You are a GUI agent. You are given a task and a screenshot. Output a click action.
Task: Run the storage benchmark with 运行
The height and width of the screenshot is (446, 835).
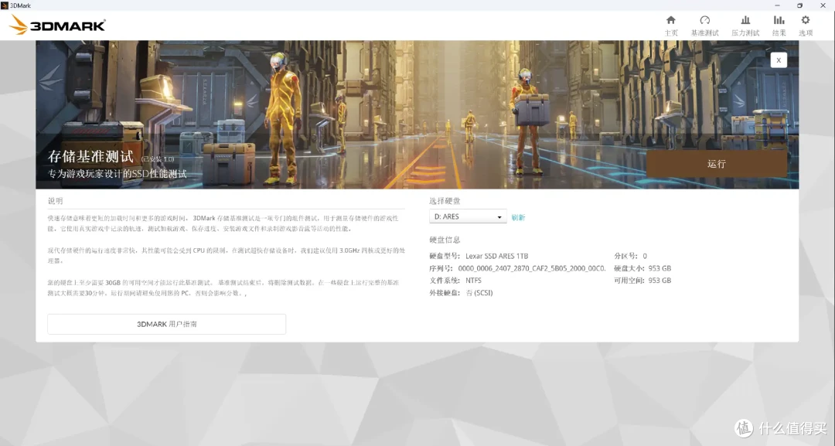coord(716,164)
